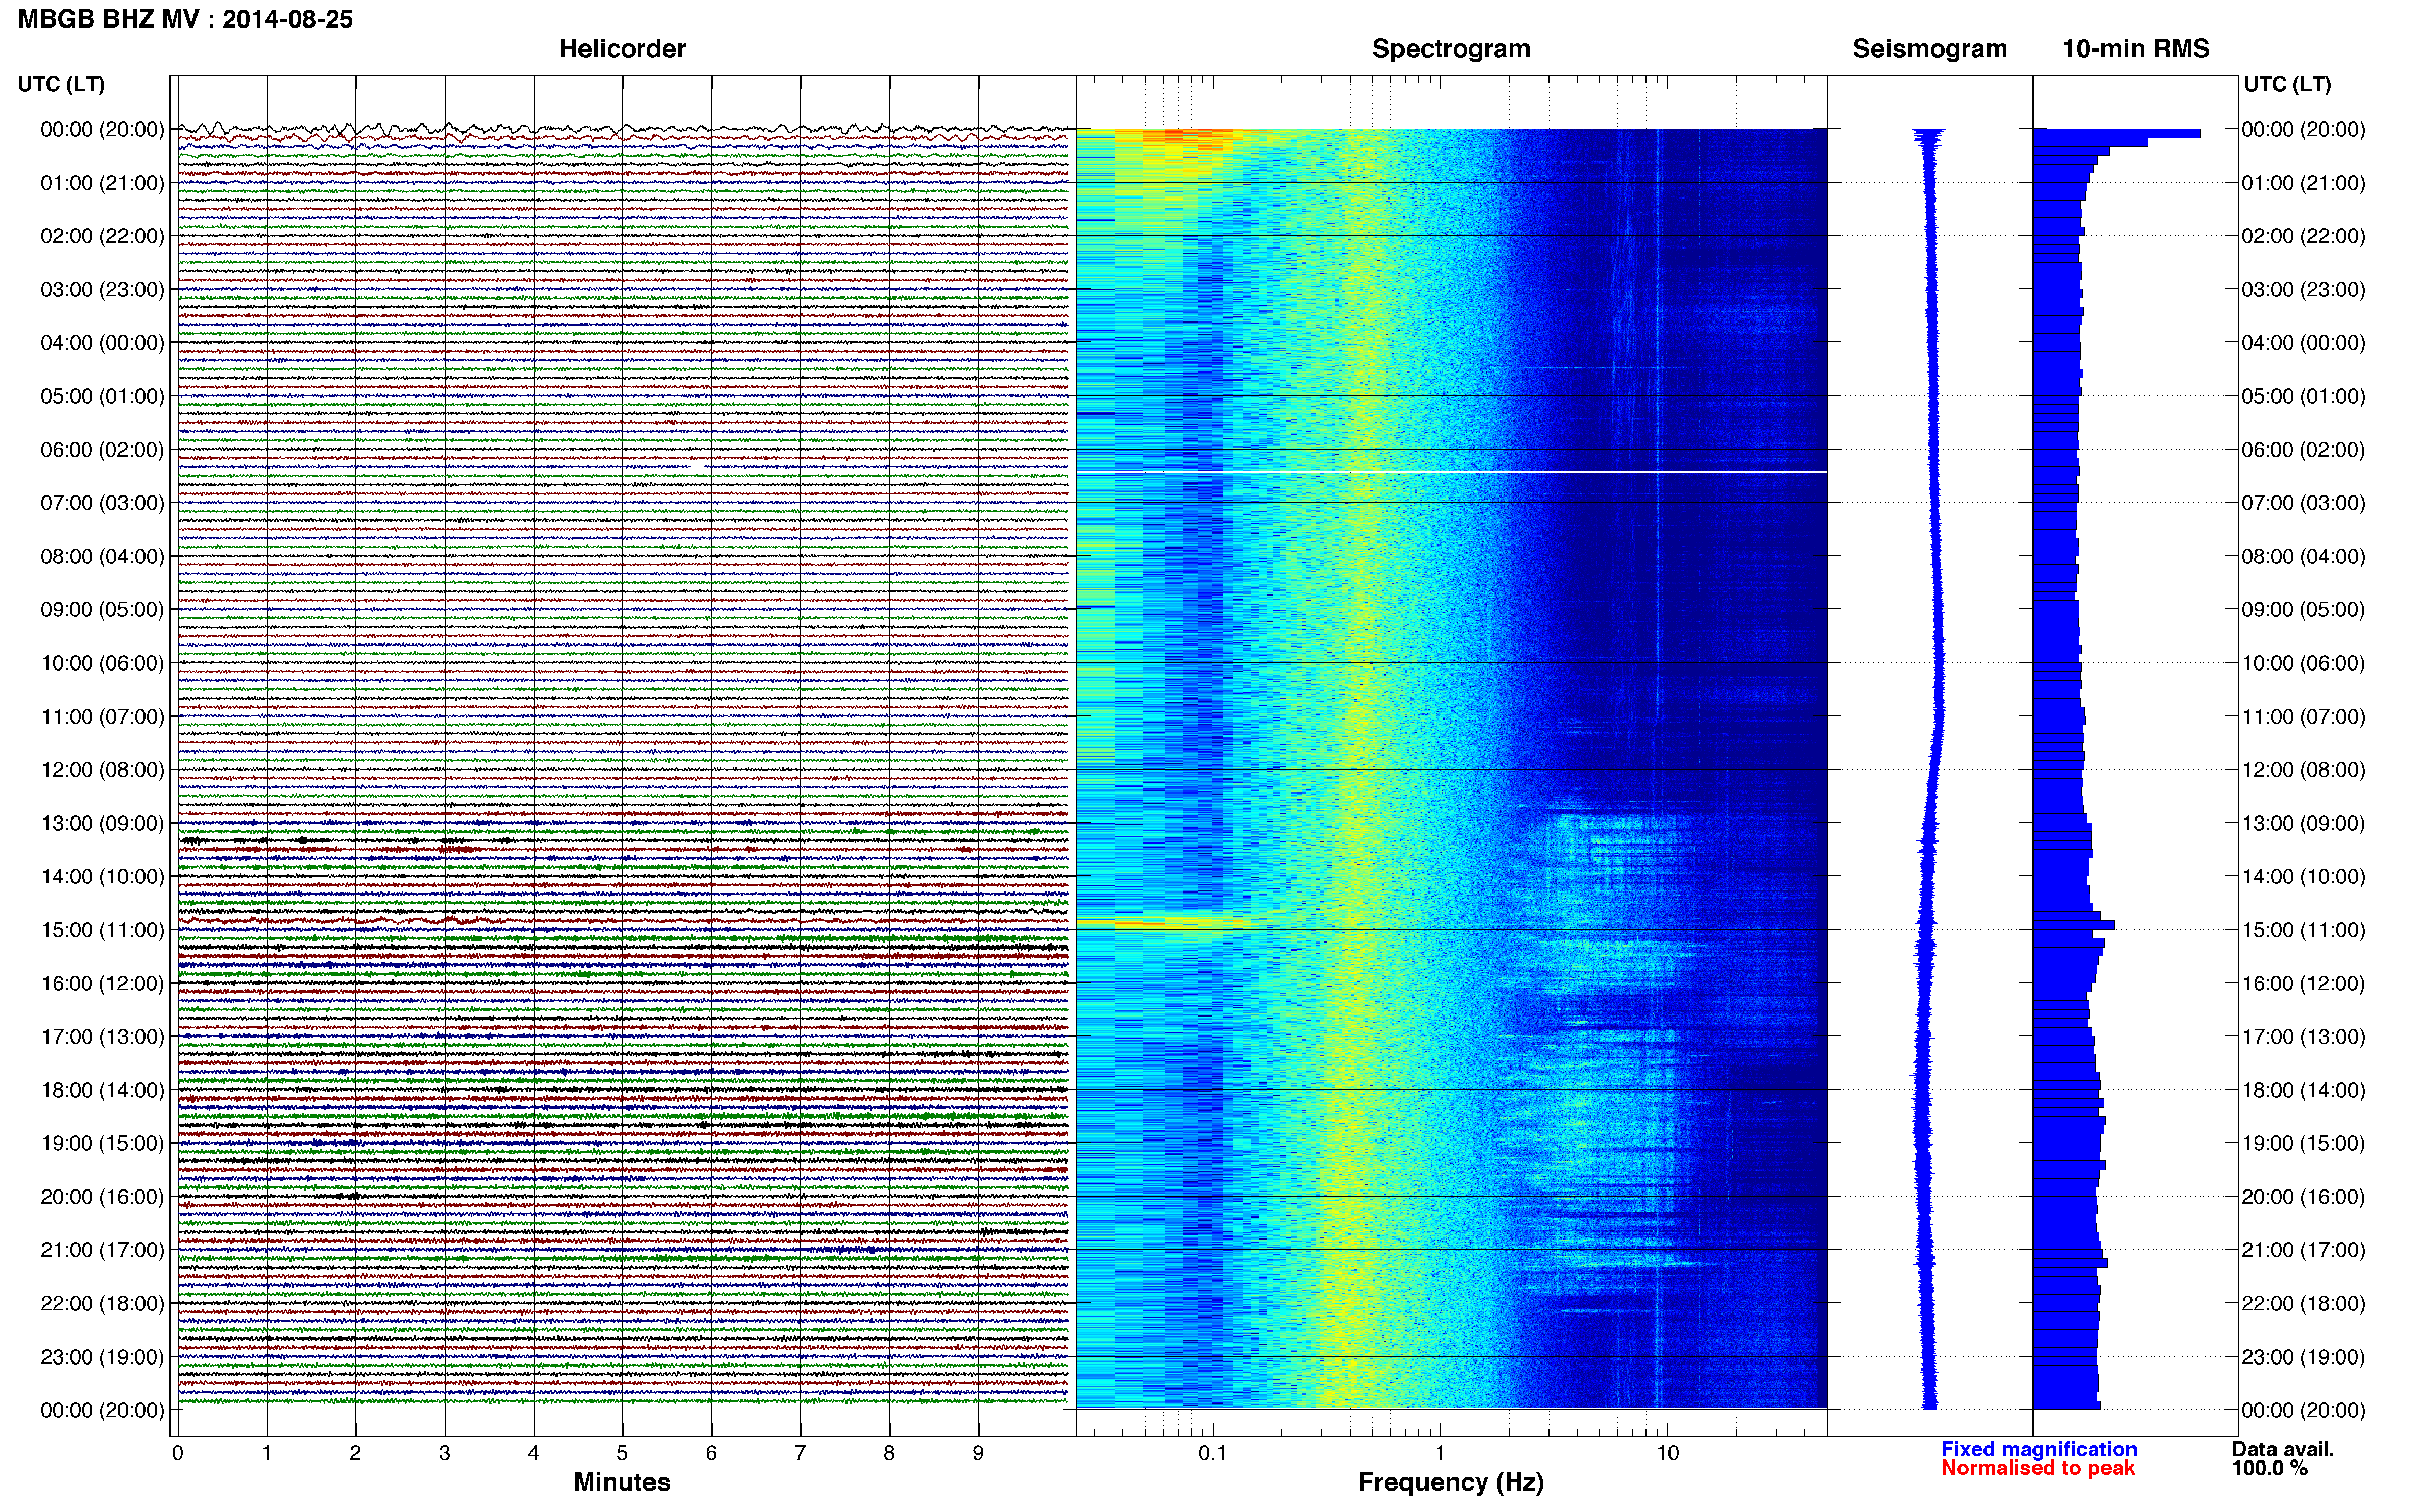Click the Frequency (Hz) axis label
Screen dimensions: 2420x1512
click(1450, 1482)
